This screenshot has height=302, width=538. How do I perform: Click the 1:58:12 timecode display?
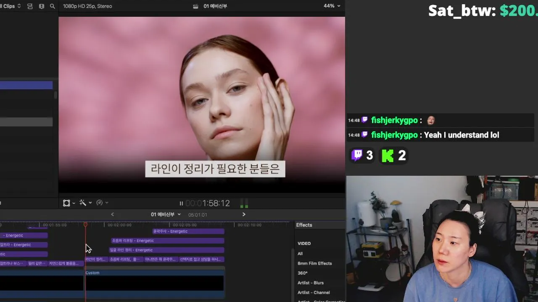pos(208,203)
